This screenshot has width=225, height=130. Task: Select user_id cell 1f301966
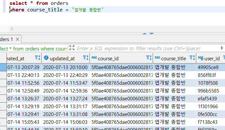click(211, 107)
